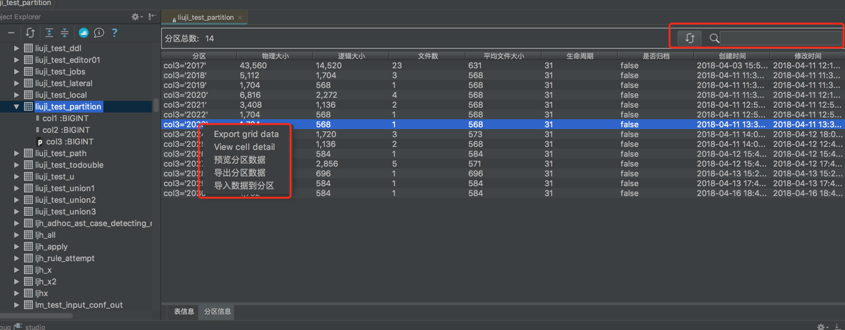Switch to the 分区信息 tab
Screen dimensions: 845x330
click(x=218, y=312)
